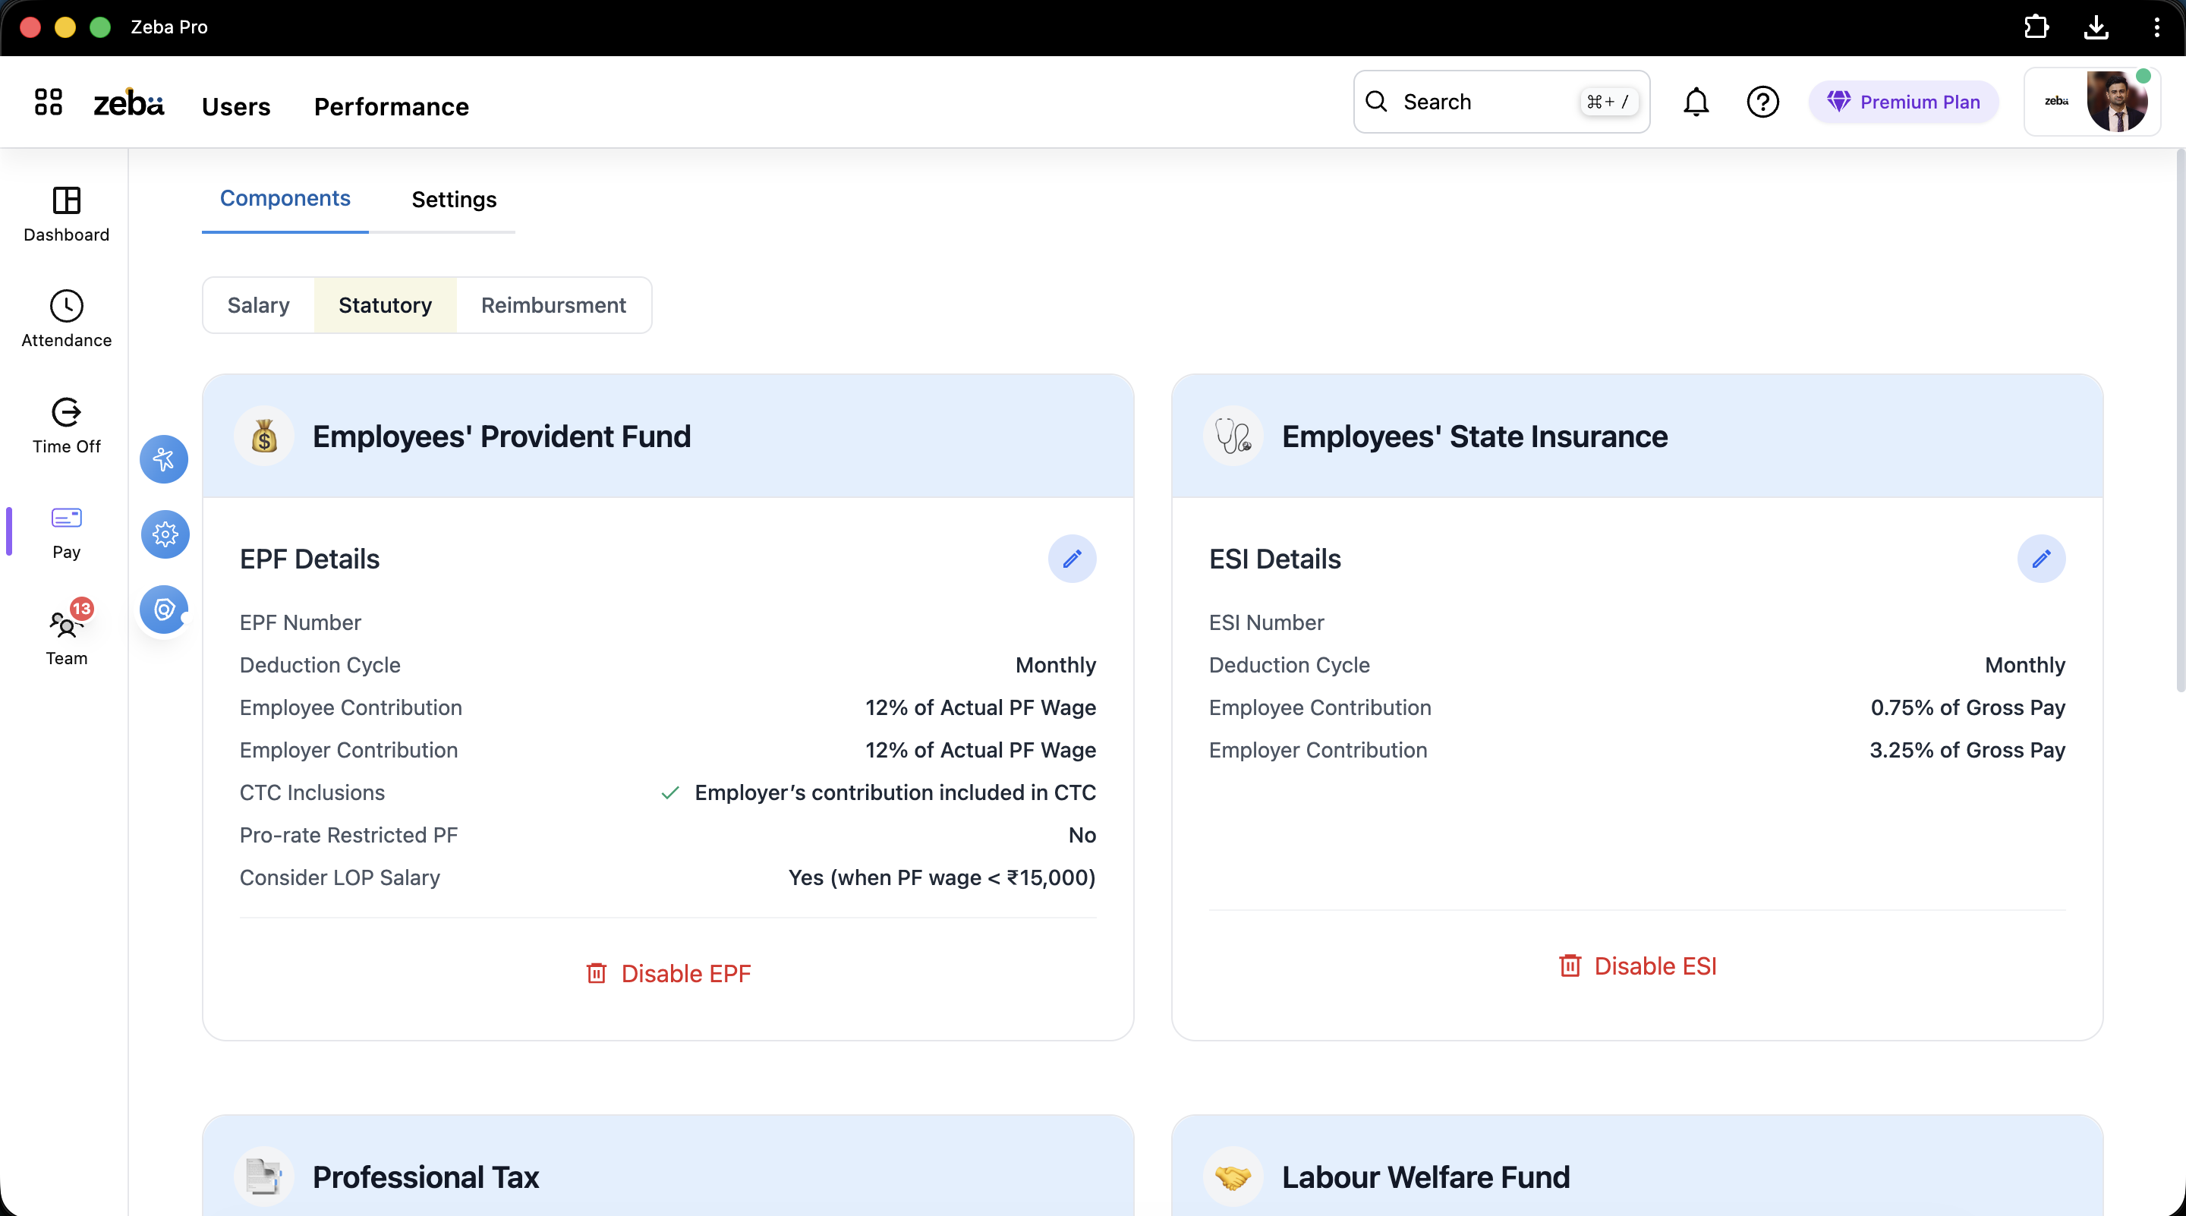The height and width of the screenshot is (1216, 2186).
Task: Switch to the Settings tab
Action: [454, 200]
